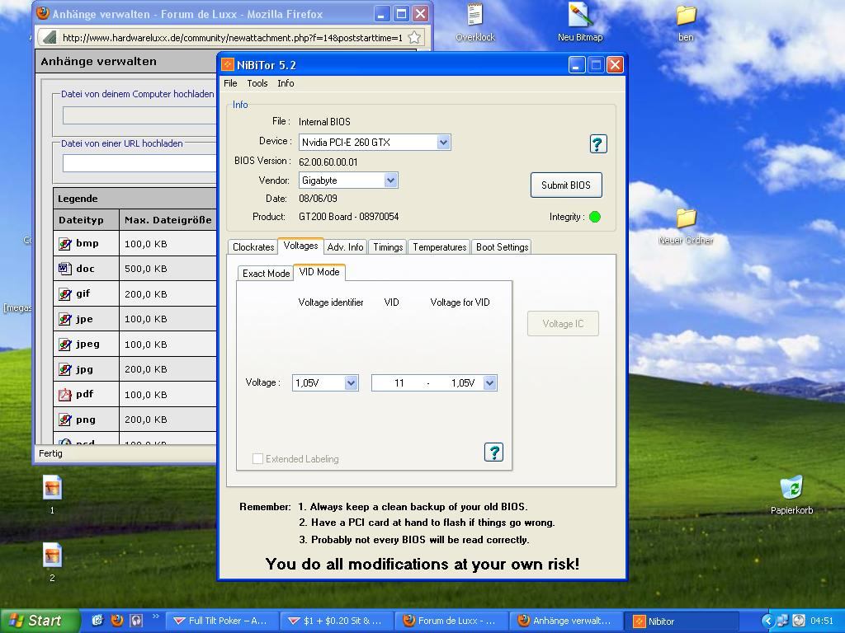Screen dimensions: 845x633
Task: Open Neu Bitmap desktop icon
Action: point(580,22)
